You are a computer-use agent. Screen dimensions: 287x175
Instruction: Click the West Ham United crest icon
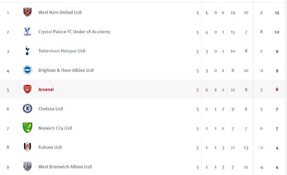coord(27,12)
